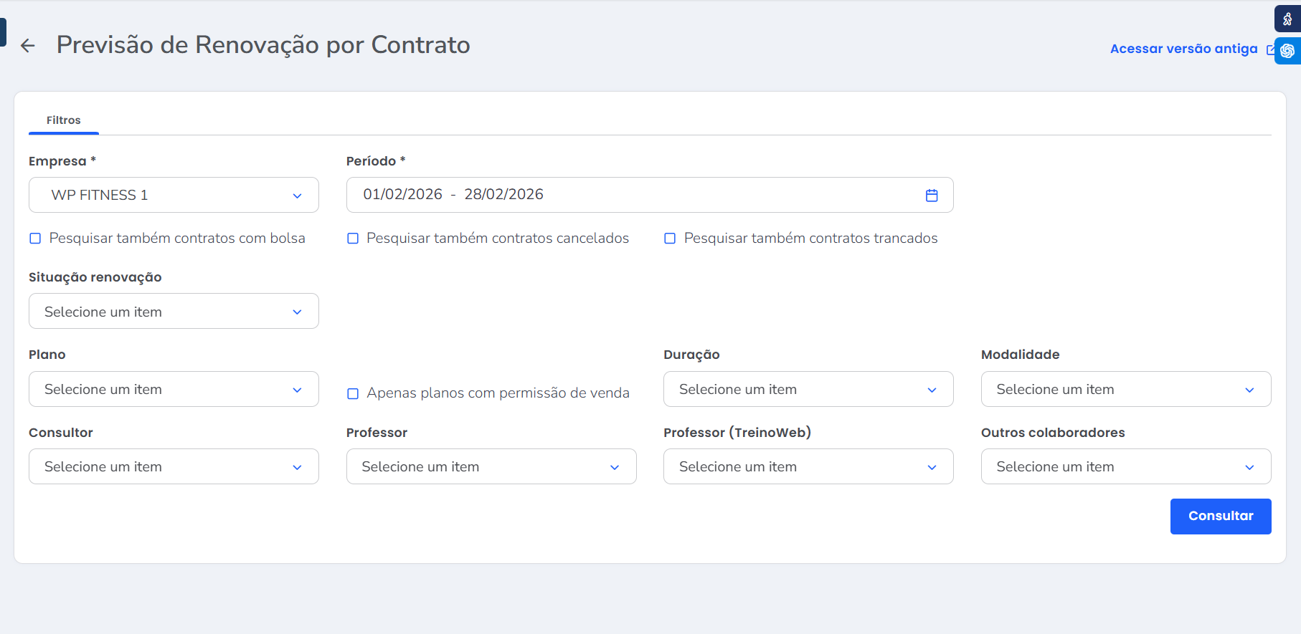The height and width of the screenshot is (634, 1301).
Task: Click the Período date range field
Action: click(631, 195)
